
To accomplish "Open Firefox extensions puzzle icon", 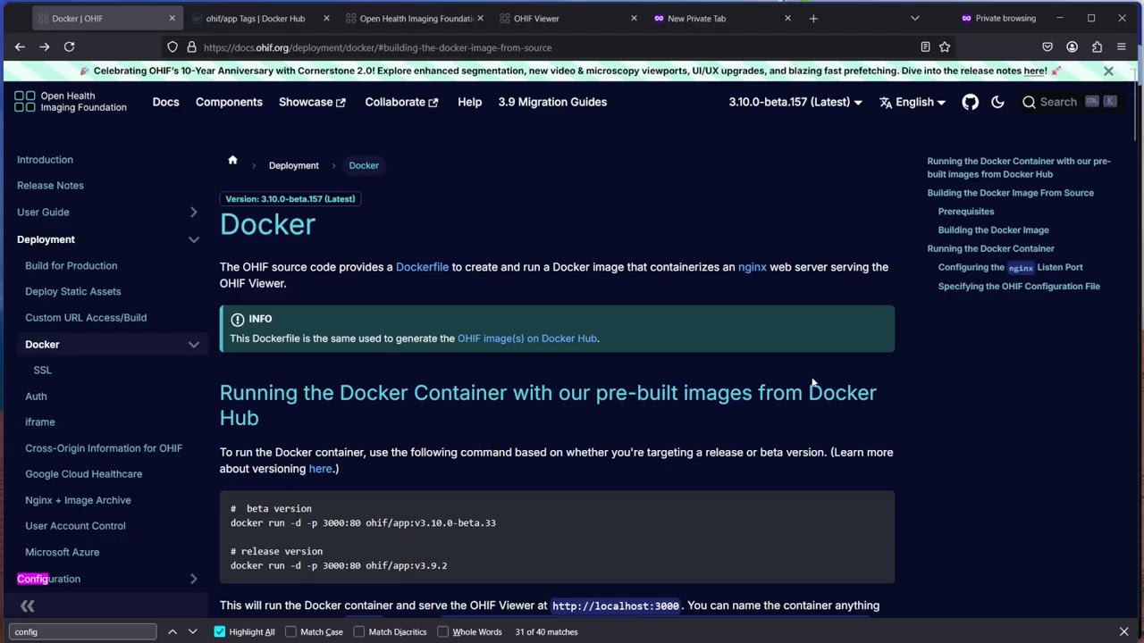I will click(x=1097, y=47).
